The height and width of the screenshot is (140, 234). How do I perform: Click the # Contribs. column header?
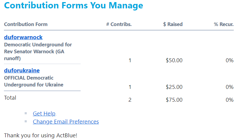pos(119,24)
